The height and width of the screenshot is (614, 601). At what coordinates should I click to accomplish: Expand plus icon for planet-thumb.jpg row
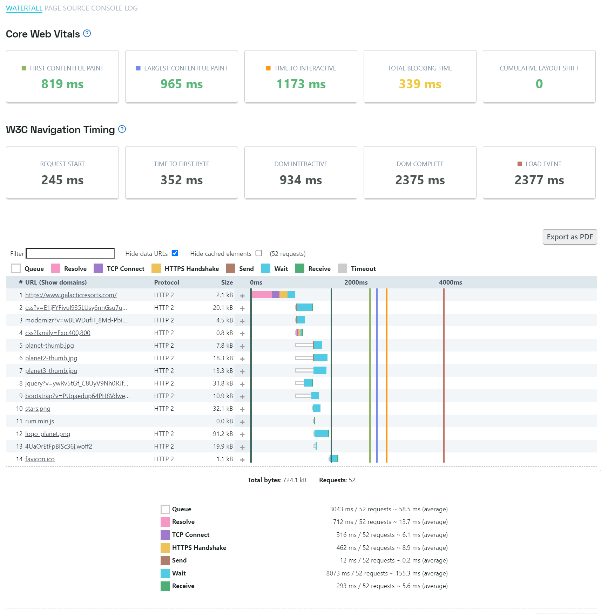242,346
